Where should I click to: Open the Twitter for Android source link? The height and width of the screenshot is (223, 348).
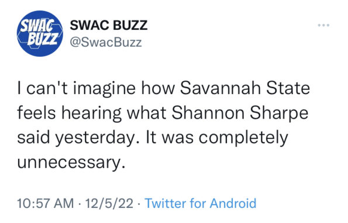[x=201, y=203]
